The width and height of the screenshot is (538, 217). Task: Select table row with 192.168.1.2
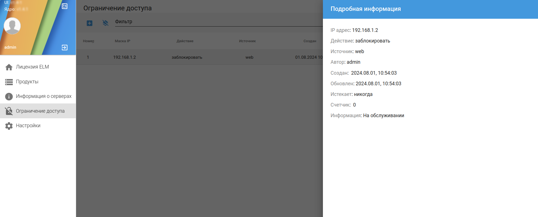199,57
